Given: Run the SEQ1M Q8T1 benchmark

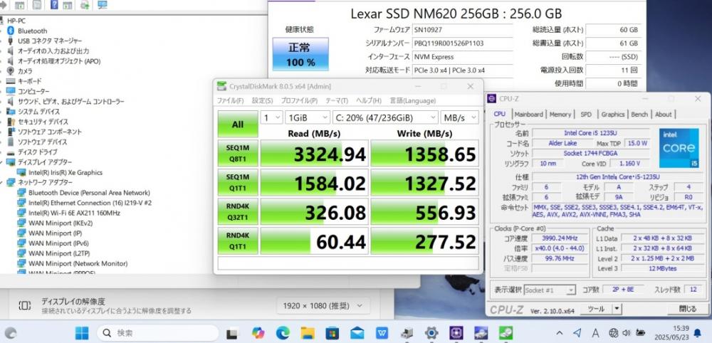Looking at the screenshot, I should [238, 153].
